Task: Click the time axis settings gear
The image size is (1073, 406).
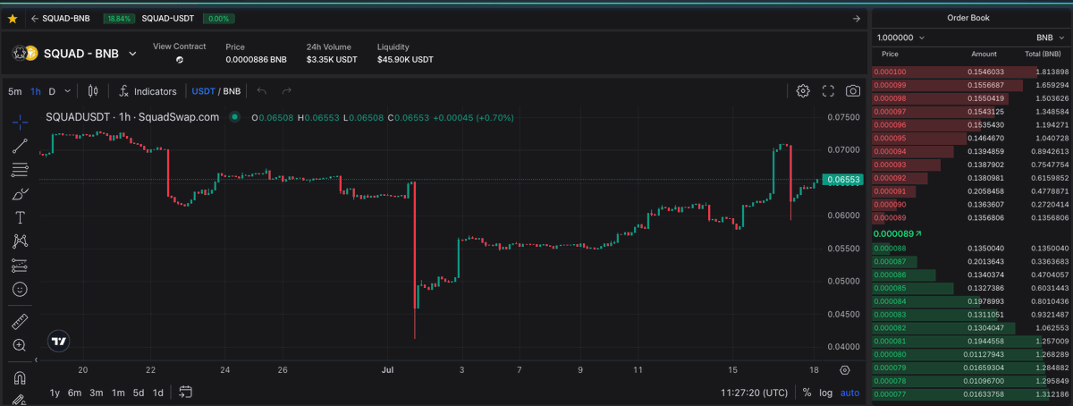Action: coord(845,369)
